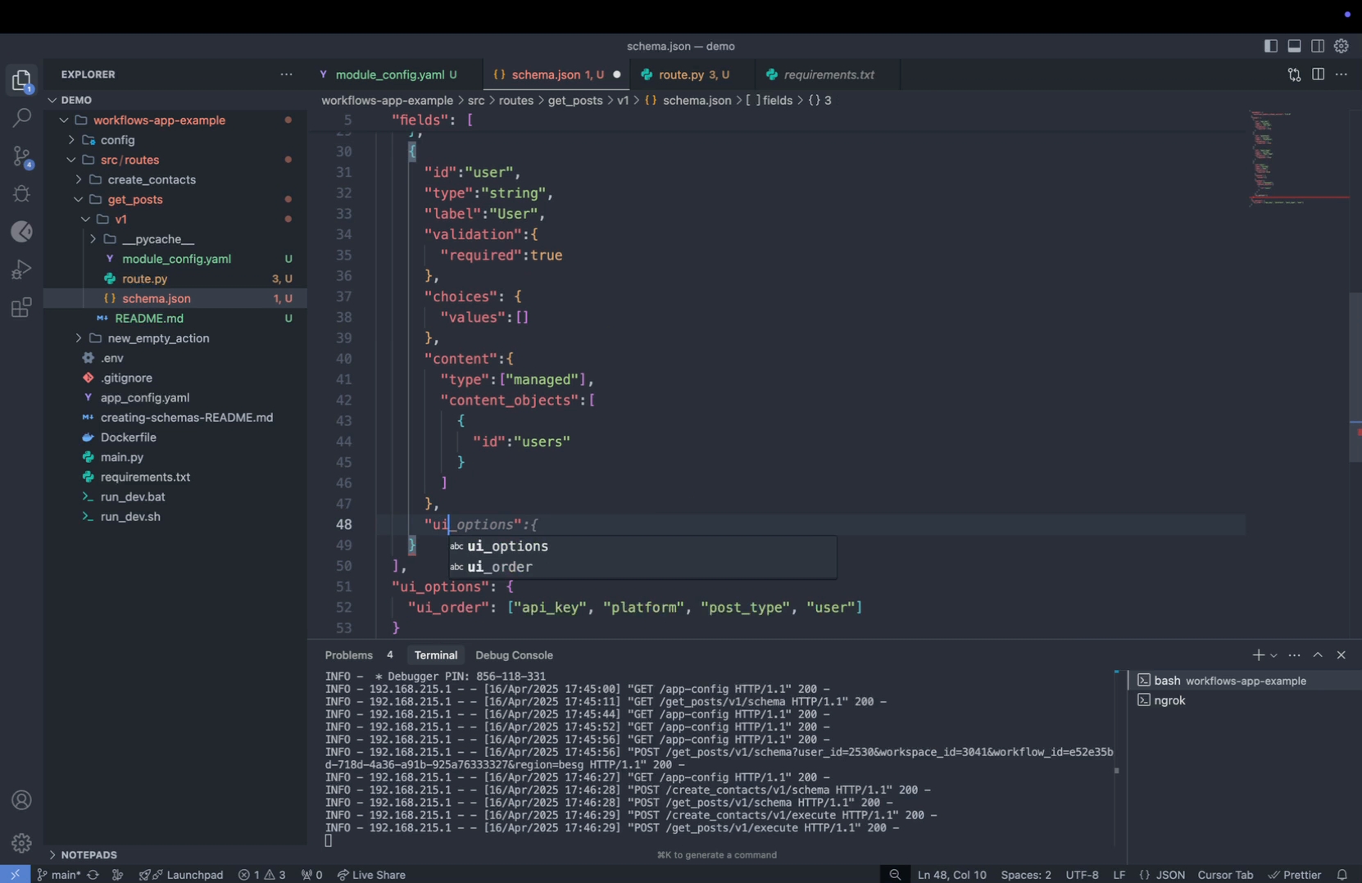Open main.py in the explorer
Viewport: 1362px width, 883px height.
click(x=122, y=457)
